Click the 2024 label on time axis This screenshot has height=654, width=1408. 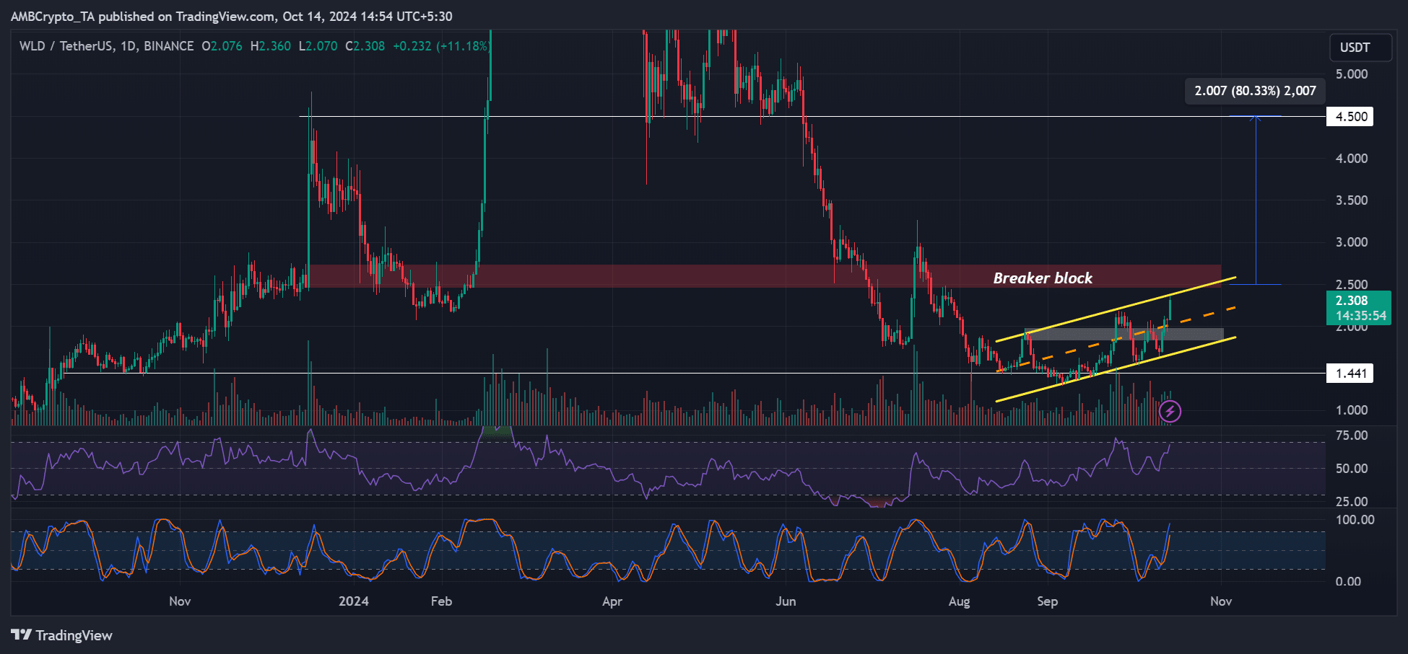coord(354,601)
